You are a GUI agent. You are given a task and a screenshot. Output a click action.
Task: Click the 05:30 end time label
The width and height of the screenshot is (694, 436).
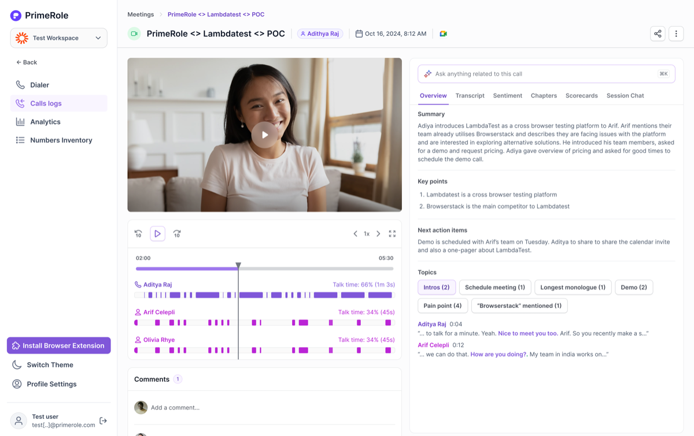(x=386, y=258)
